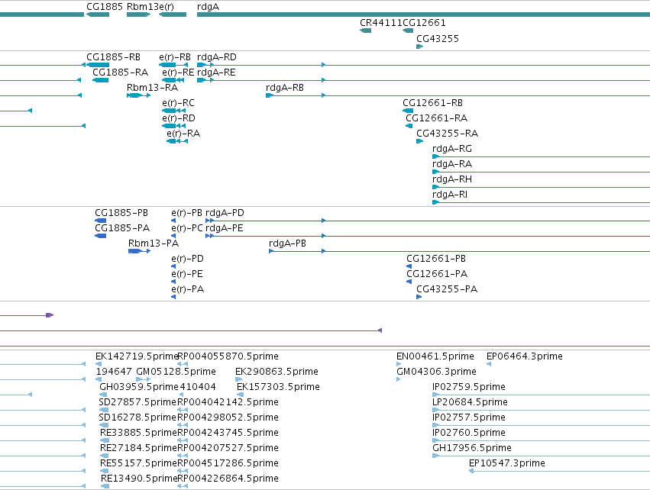
Task: Click the SD16278.5prime EST label
Action: coord(137,417)
